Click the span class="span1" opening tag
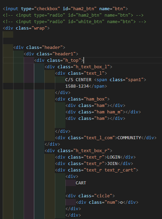 tap(120, 80)
